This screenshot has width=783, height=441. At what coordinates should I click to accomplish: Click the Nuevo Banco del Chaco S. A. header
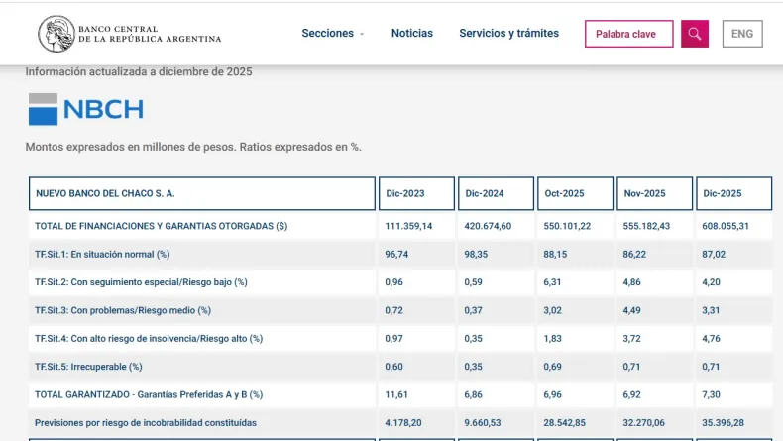coord(202,193)
